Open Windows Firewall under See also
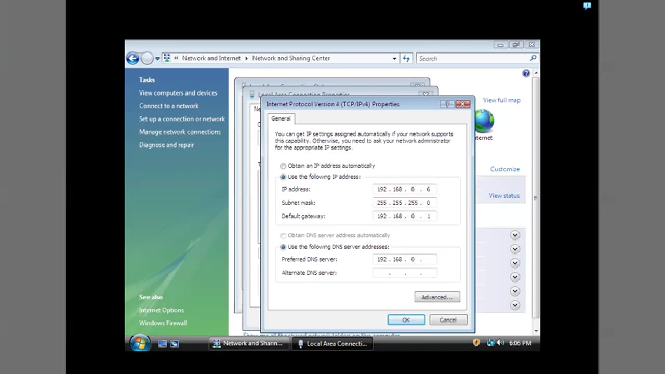Viewport: 665px width, 374px height. [163, 323]
